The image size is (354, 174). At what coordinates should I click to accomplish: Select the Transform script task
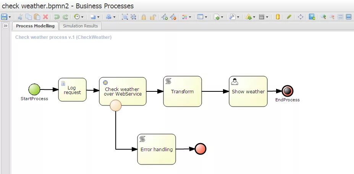[183, 91]
